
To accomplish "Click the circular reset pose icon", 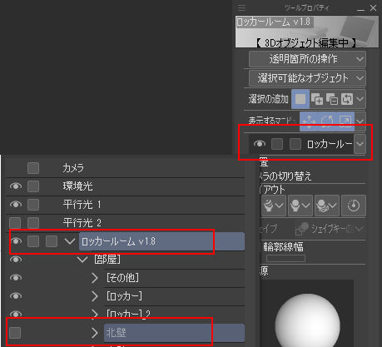I will 353,206.
